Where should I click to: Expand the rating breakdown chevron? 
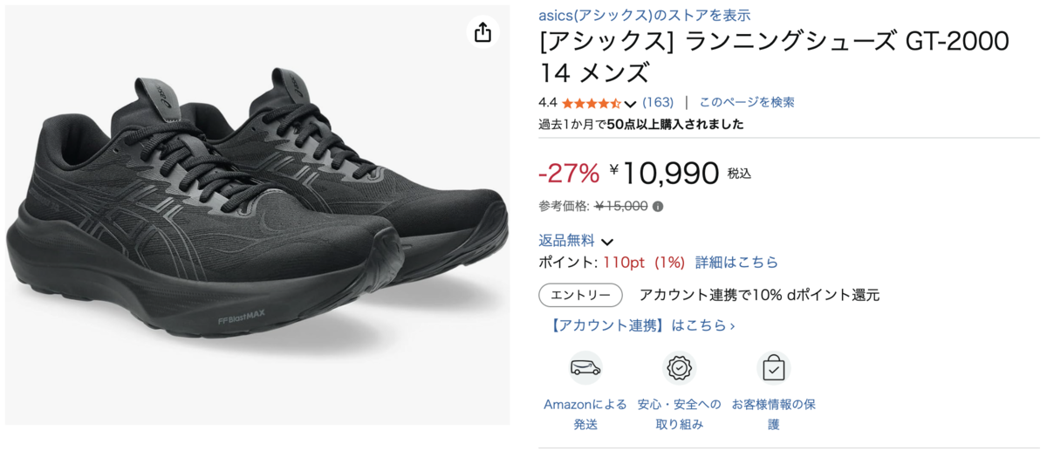tap(631, 104)
